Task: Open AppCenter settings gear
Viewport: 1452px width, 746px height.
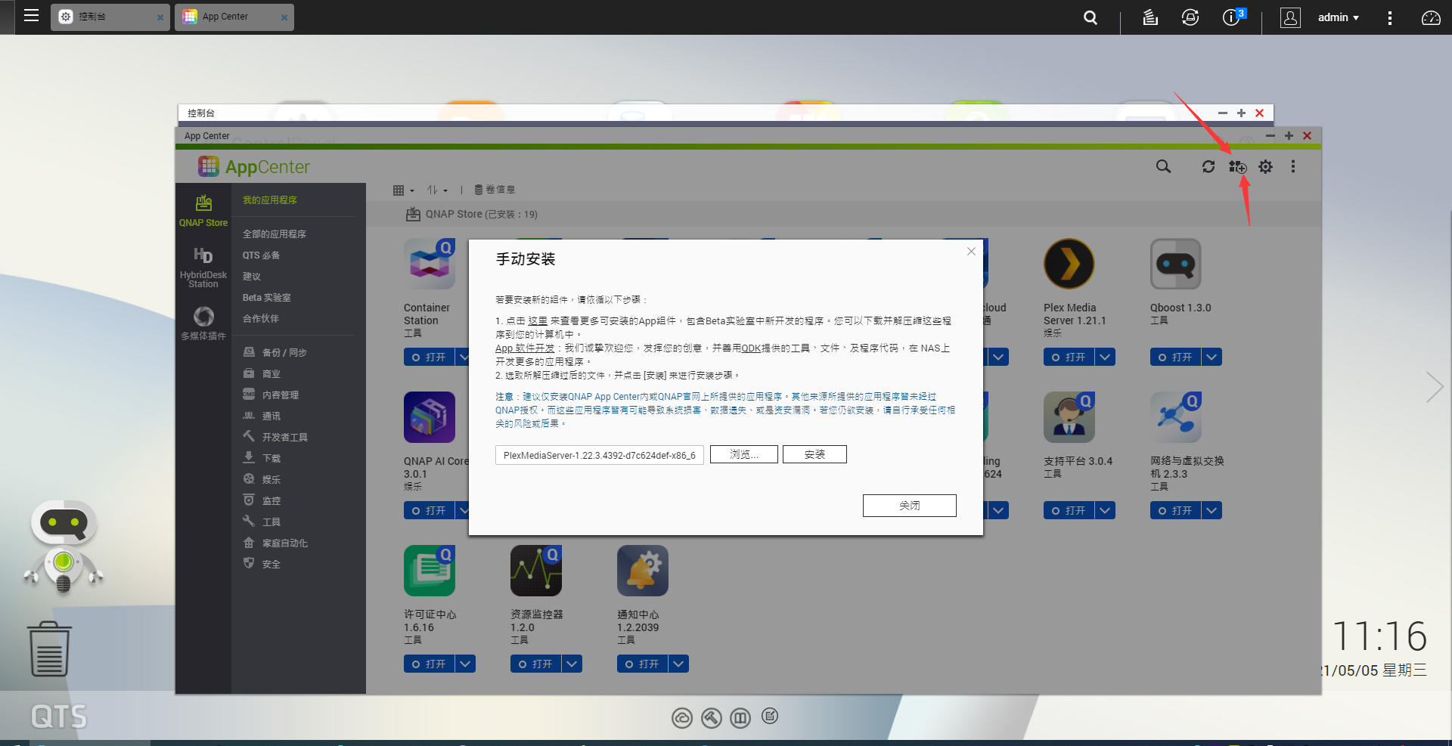Action: pos(1265,167)
